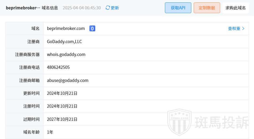Click the truncated beprimebroker title heading
This screenshot has width=254, height=139.
coord(23,8)
